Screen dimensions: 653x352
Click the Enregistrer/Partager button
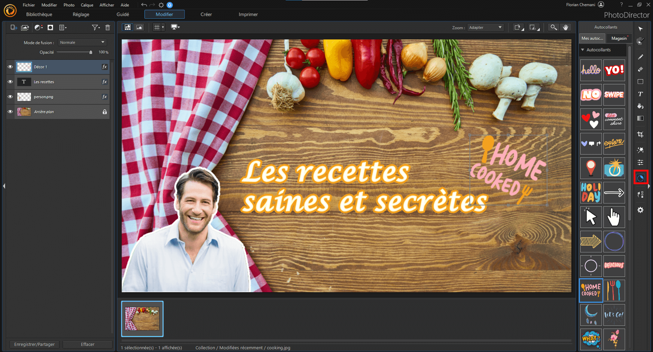(34, 344)
